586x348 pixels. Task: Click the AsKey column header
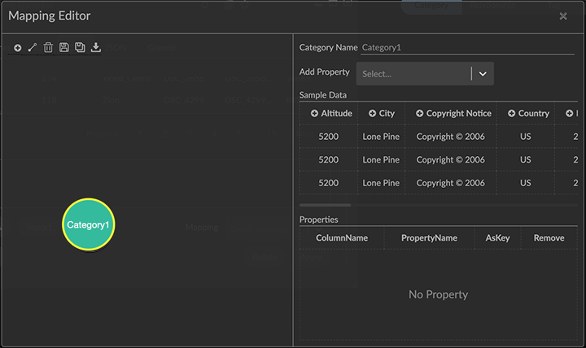(498, 238)
